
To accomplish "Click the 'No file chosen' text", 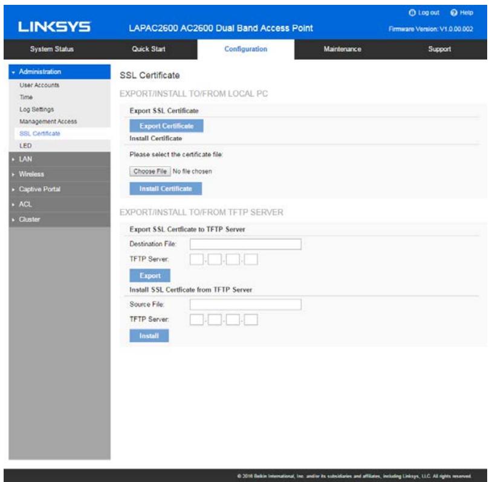I will coord(192,172).
